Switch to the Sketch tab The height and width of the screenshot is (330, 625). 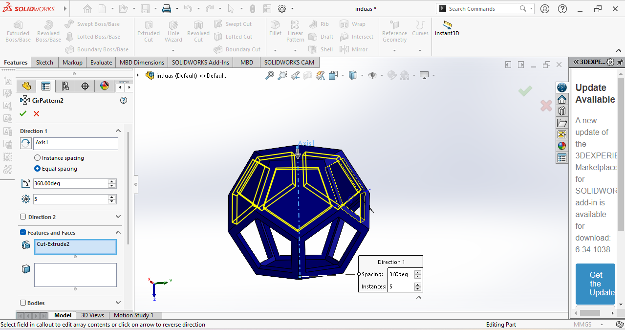click(x=44, y=62)
